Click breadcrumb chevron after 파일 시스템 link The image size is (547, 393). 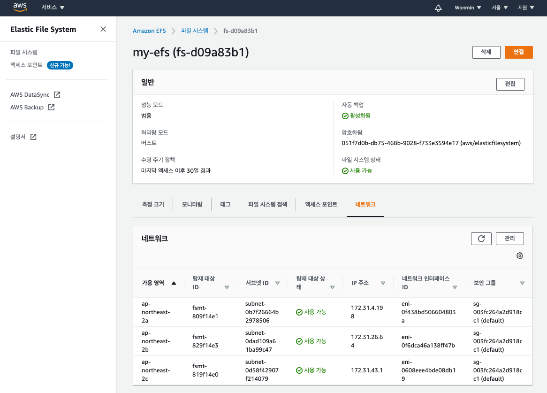pyautogui.click(x=216, y=31)
